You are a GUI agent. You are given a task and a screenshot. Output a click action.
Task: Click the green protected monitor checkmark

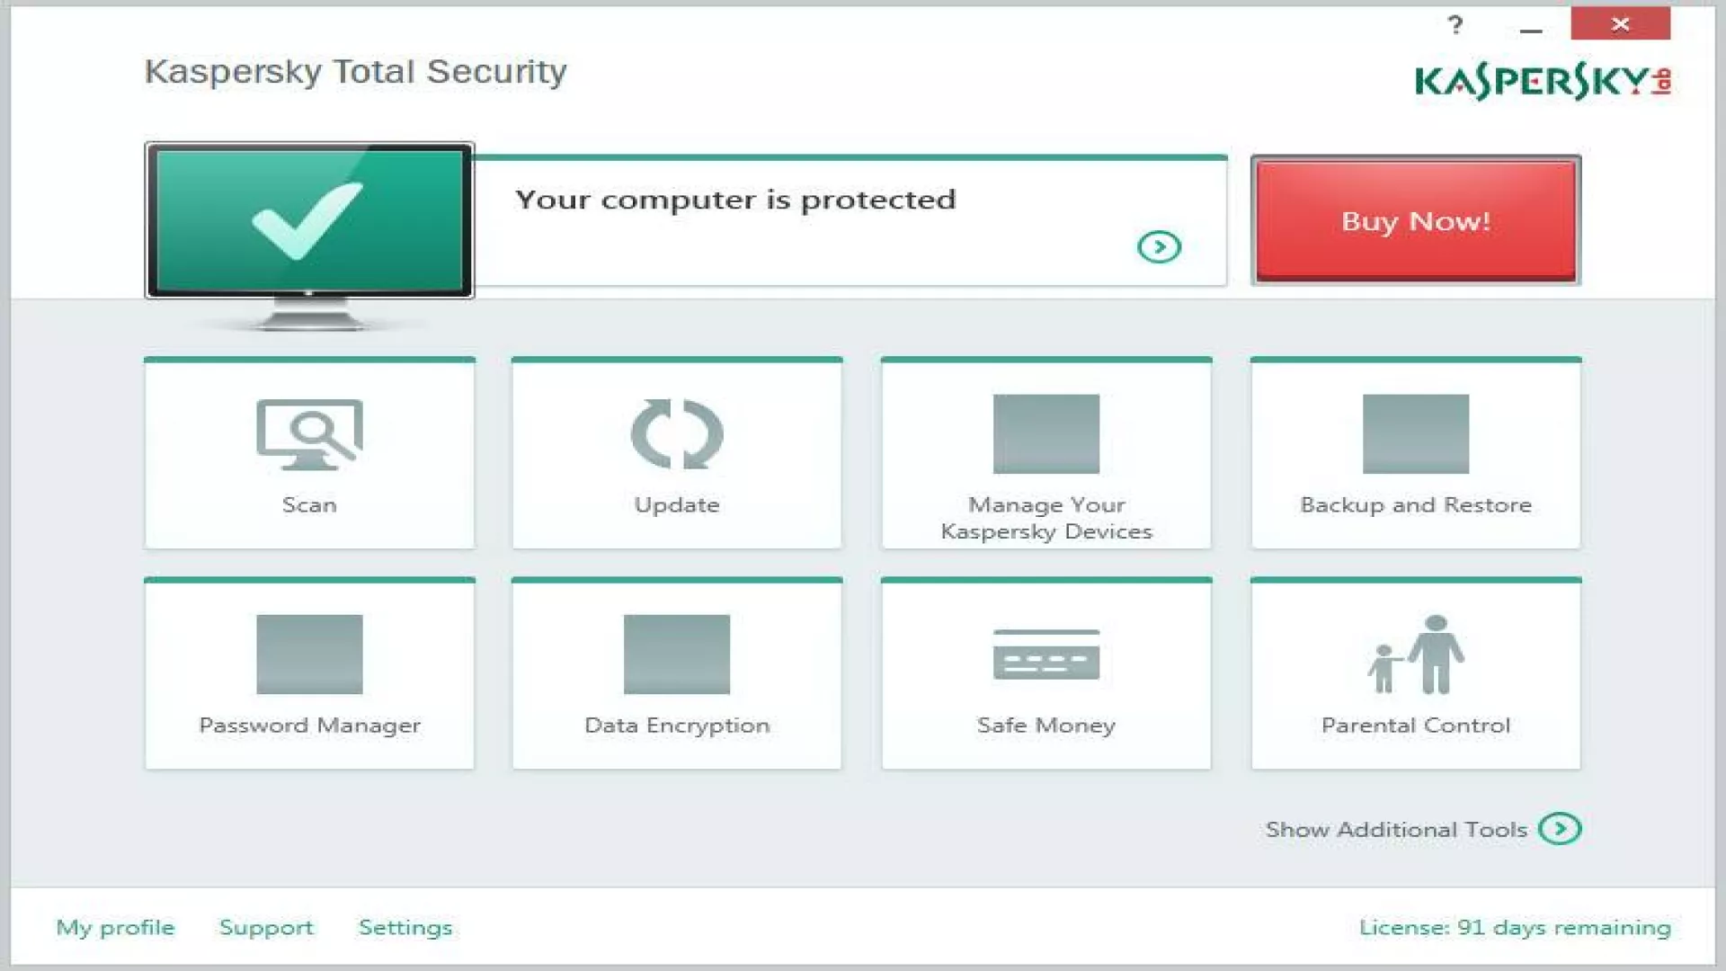[308, 221]
